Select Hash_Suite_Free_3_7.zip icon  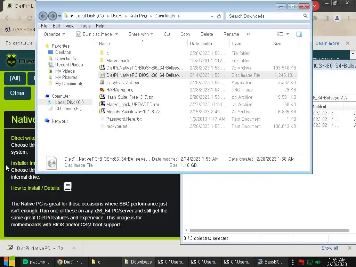click(x=102, y=97)
